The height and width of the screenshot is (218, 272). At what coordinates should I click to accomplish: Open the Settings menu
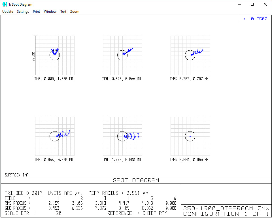tap(23, 12)
